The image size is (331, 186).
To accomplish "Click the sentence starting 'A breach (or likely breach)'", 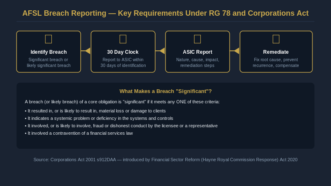I will pos(122,102).
